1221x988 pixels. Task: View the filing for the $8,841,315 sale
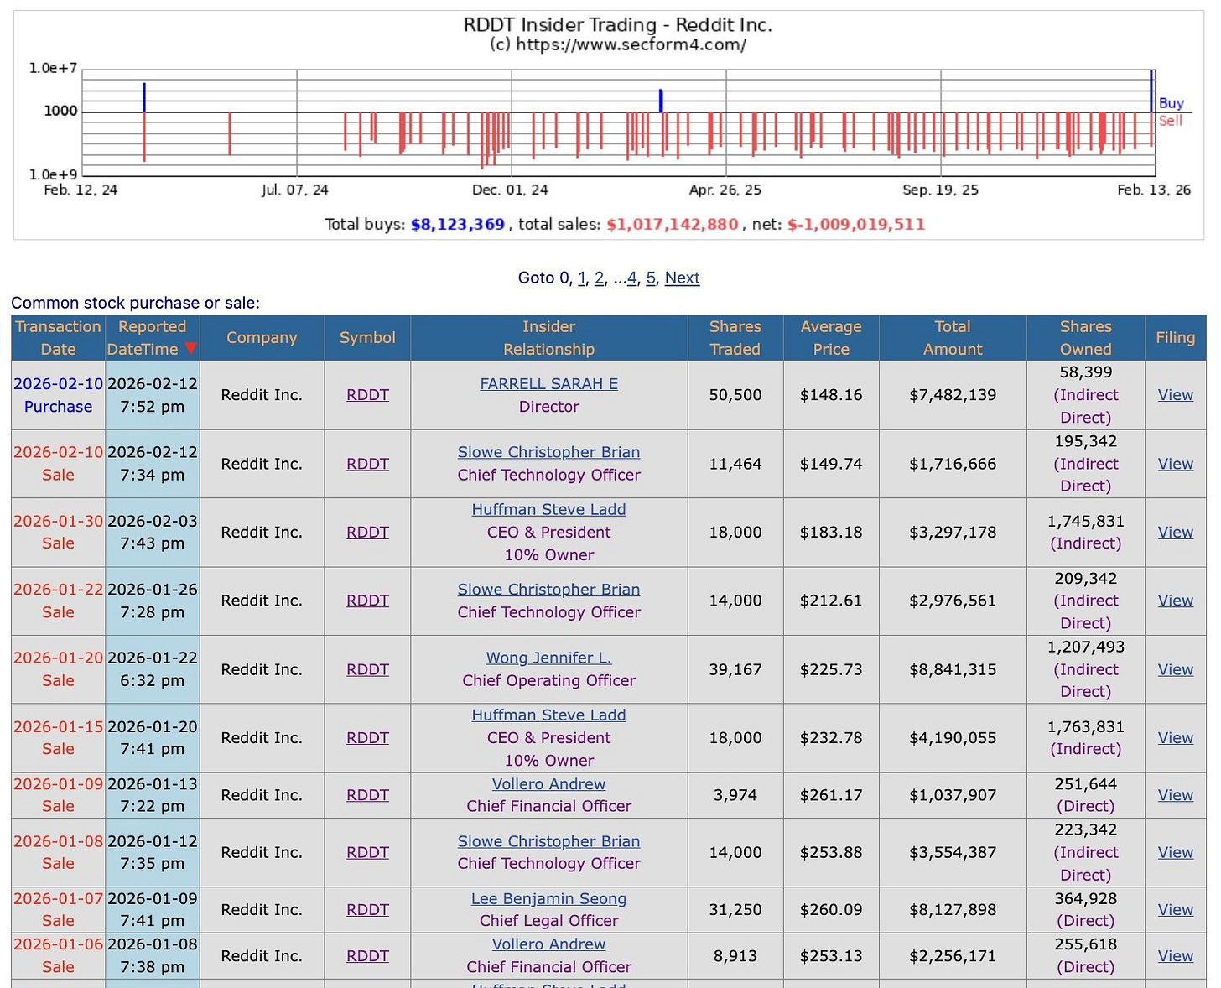coord(1175,669)
